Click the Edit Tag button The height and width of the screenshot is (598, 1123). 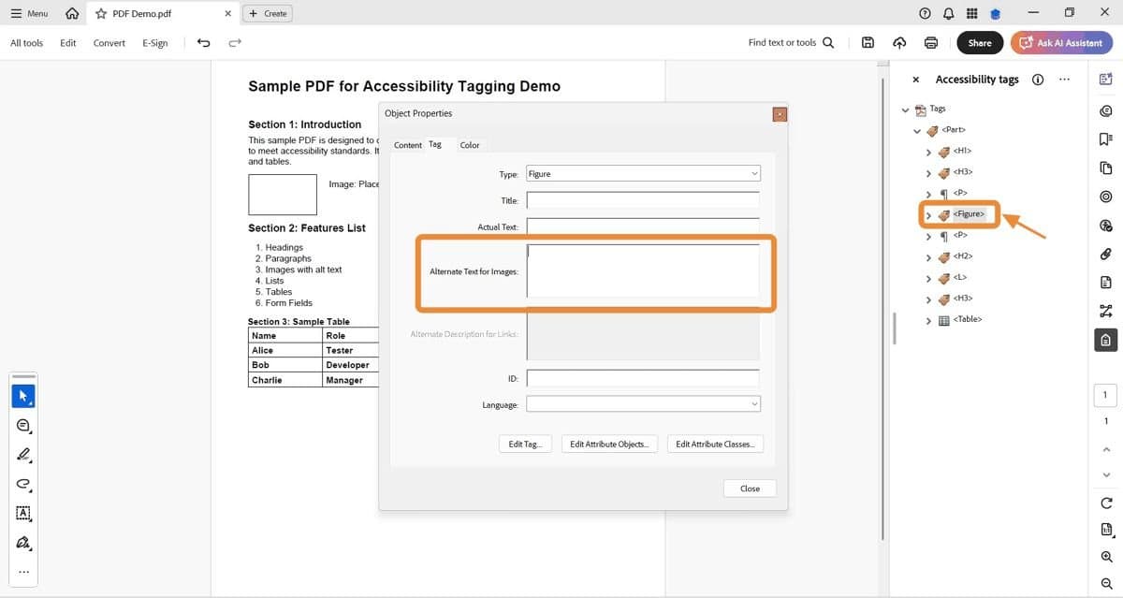[525, 444]
